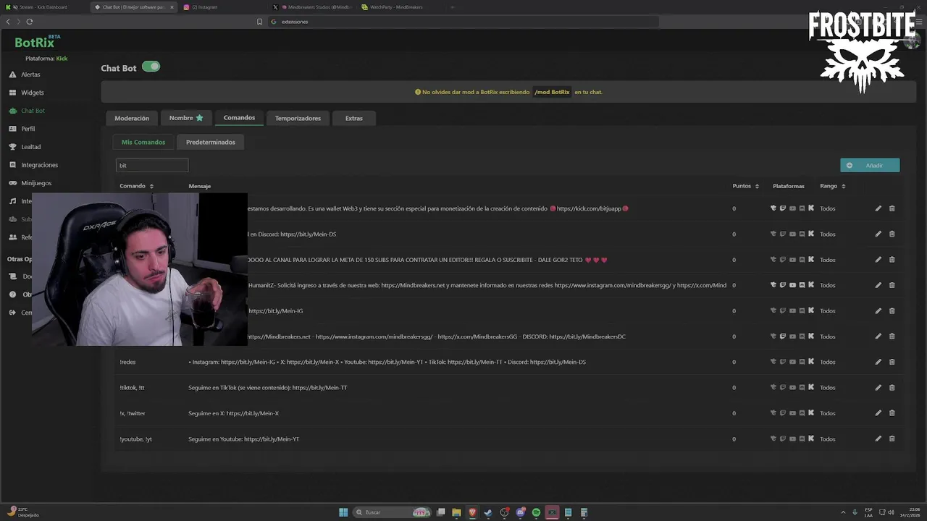Open the Temporizadores tab

click(x=298, y=118)
